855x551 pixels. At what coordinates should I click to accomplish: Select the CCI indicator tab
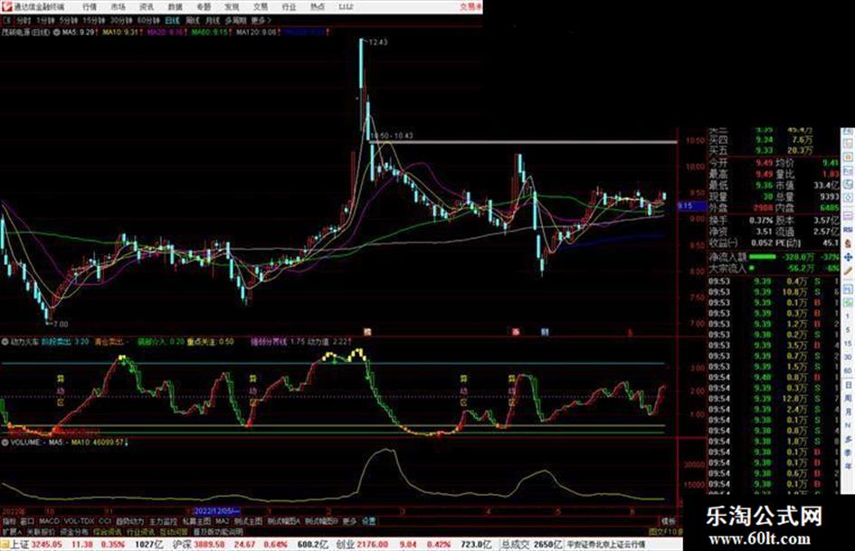point(105,521)
